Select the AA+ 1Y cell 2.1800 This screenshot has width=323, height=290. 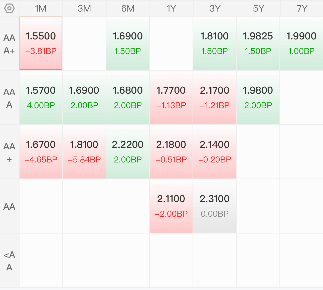coord(171,152)
